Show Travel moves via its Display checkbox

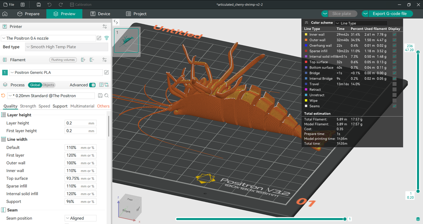(394, 84)
